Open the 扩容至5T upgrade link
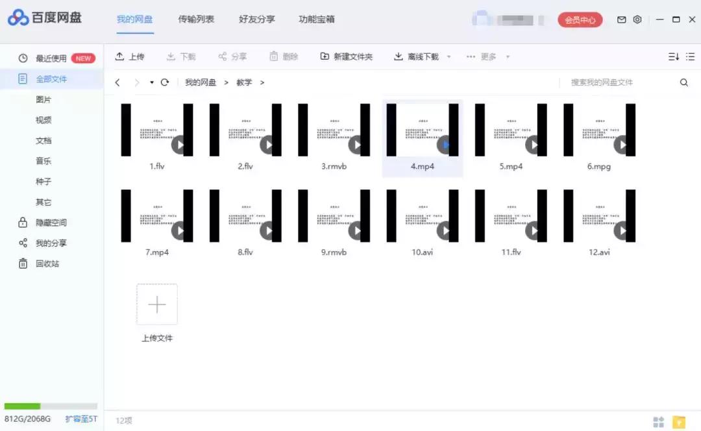This screenshot has height=431, width=701. click(x=80, y=419)
